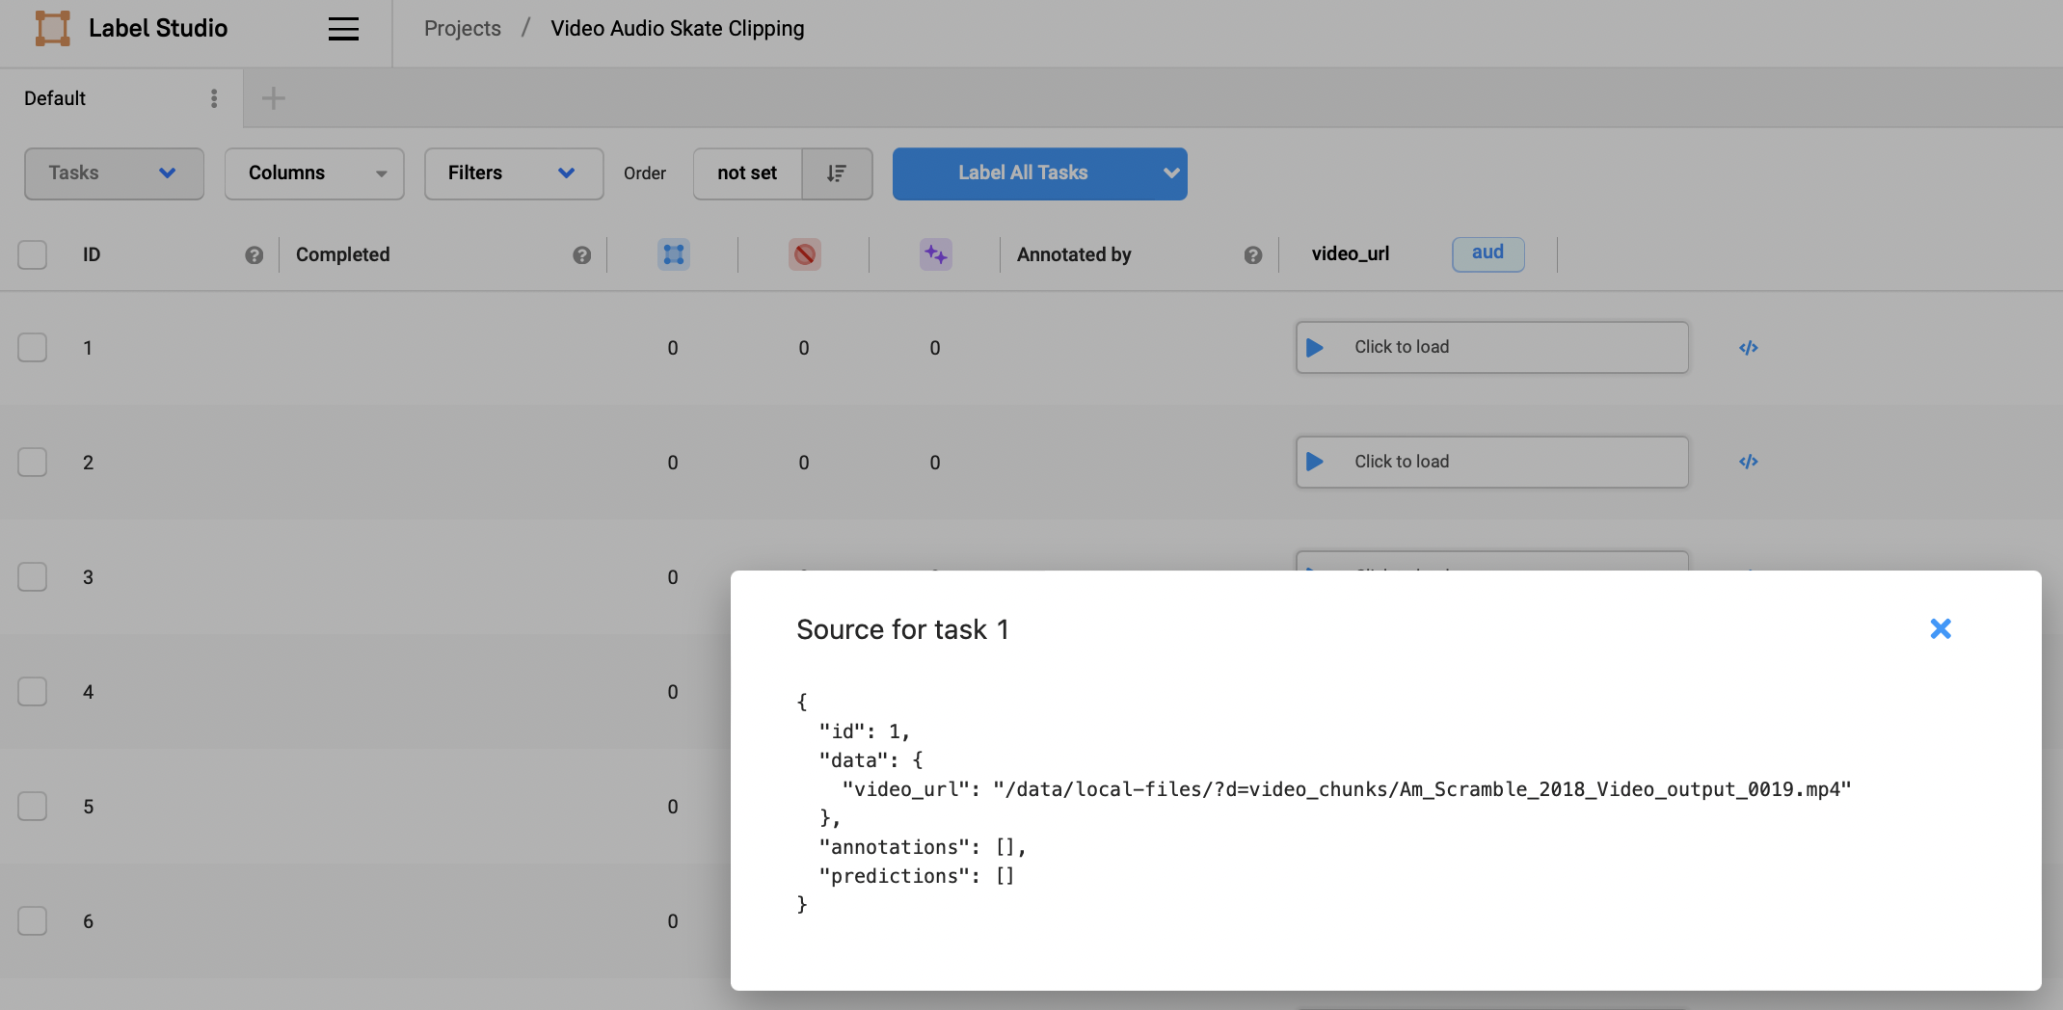Image resolution: width=2063 pixels, height=1010 pixels.
Task: Click the video_url path in source JSON
Action: (x=1422, y=789)
